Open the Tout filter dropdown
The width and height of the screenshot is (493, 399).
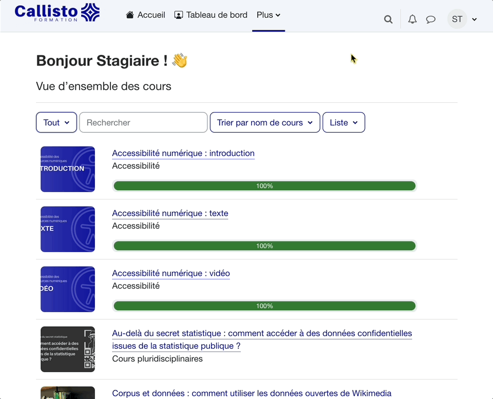click(x=56, y=122)
